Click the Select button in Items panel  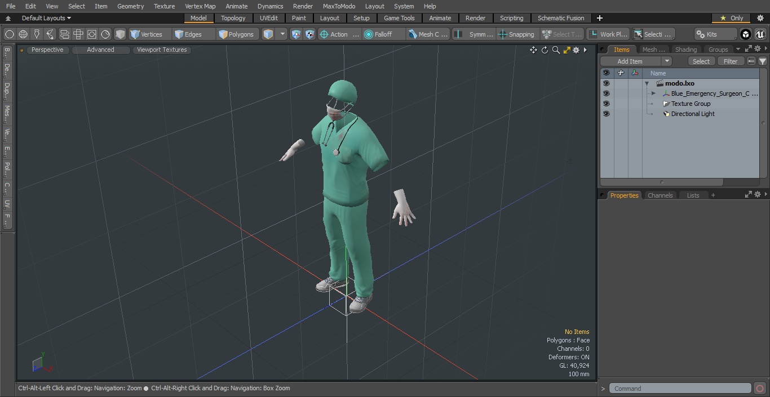[701, 61]
